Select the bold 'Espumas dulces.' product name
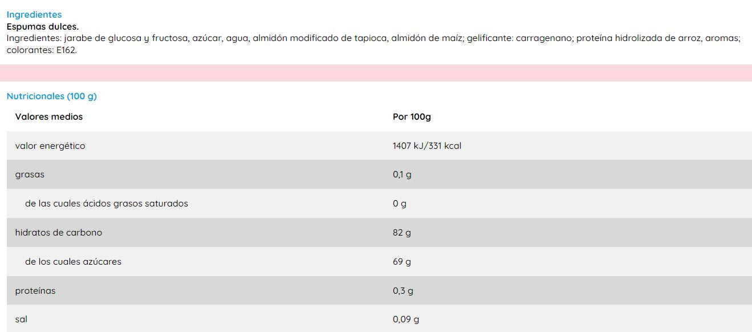The width and height of the screenshot is (752, 332). [x=43, y=26]
